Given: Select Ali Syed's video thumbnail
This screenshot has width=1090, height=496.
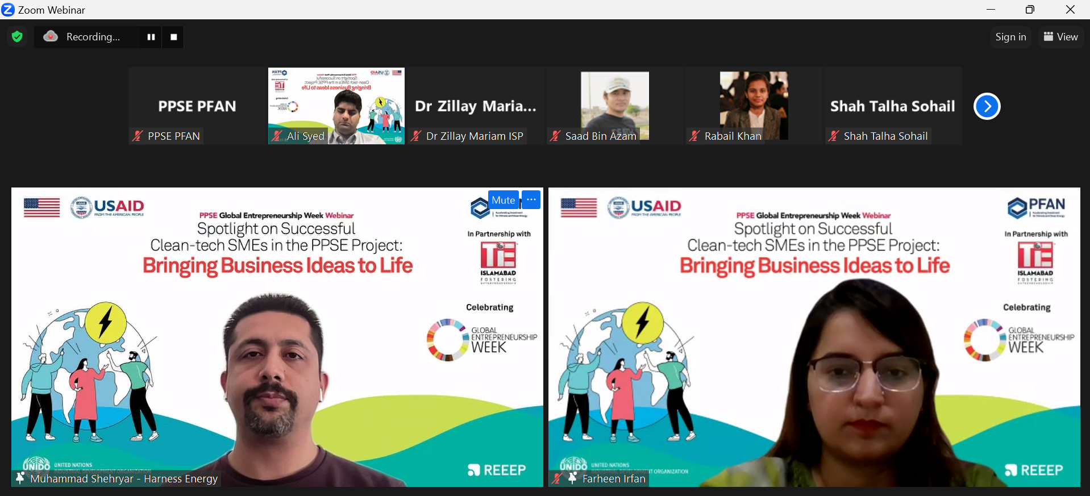Looking at the screenshot, I should [336, 106].
